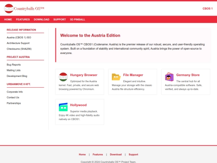Open Austria (CBOS 1) ISO link
Image resolution: width=217 pixels, height=163 pixels.
[19, 37]
